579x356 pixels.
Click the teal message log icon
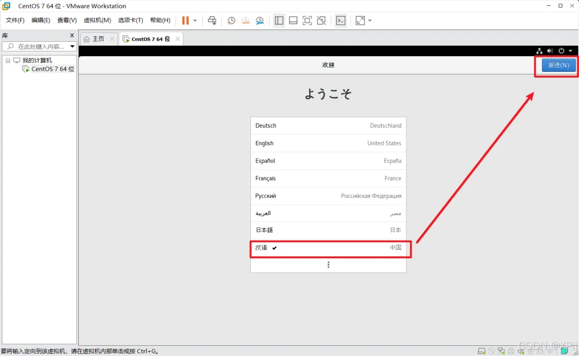click(x=564, y=351)
